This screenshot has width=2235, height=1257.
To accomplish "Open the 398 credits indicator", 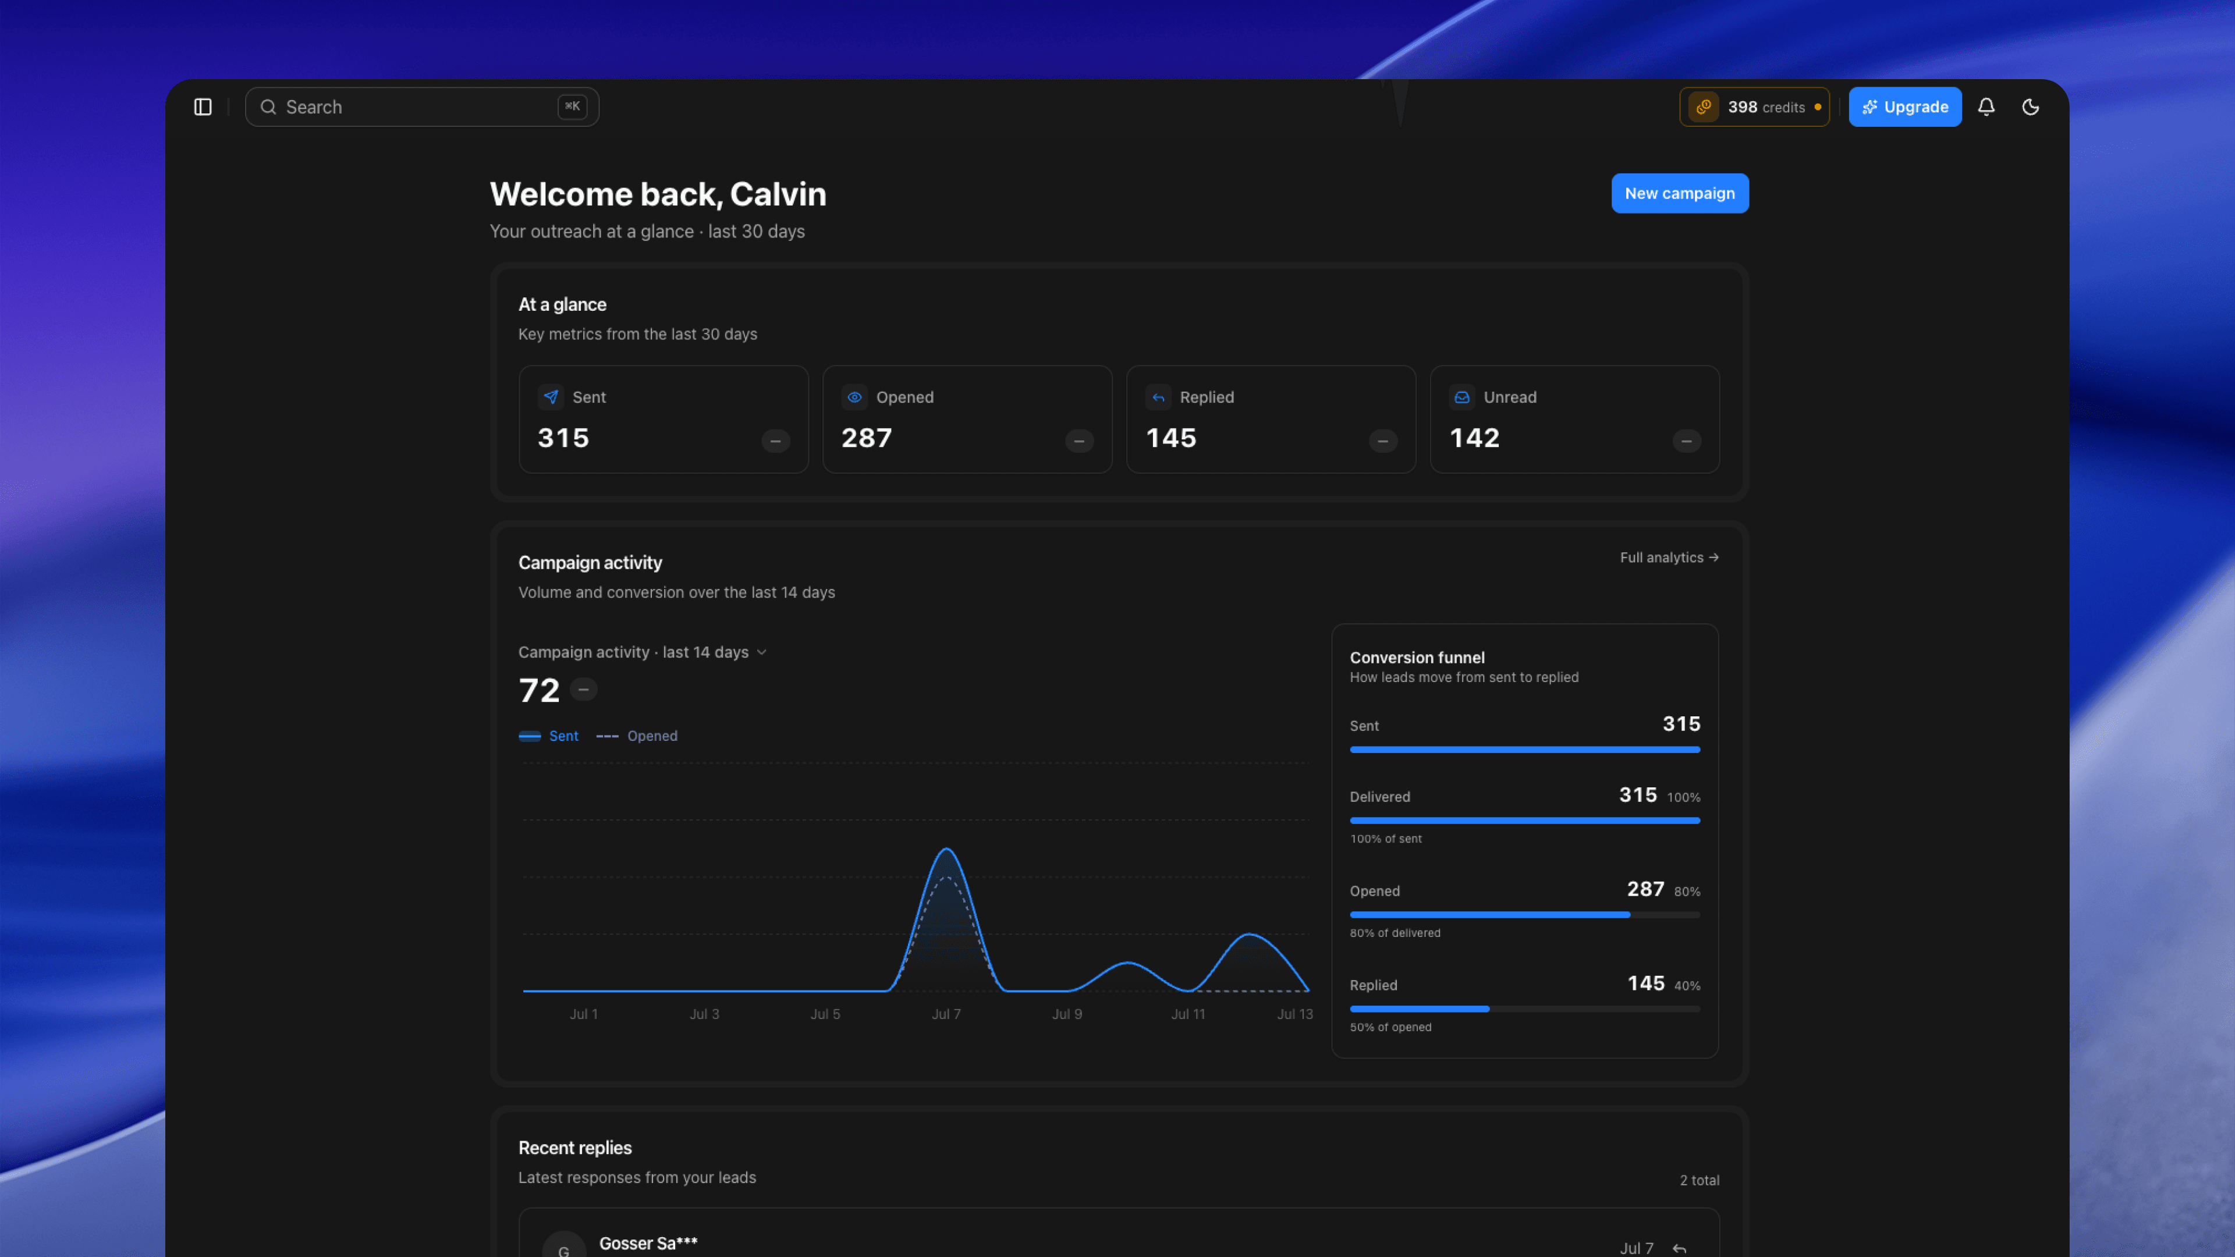I will point(1754,106).
